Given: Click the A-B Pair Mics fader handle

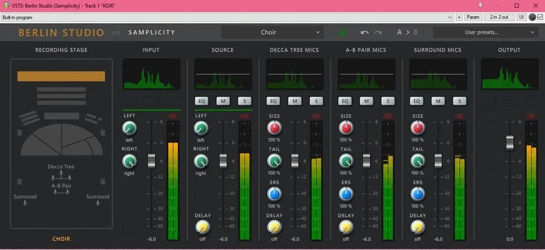Looking at the screenshot, I should click(x=366, y=161).
